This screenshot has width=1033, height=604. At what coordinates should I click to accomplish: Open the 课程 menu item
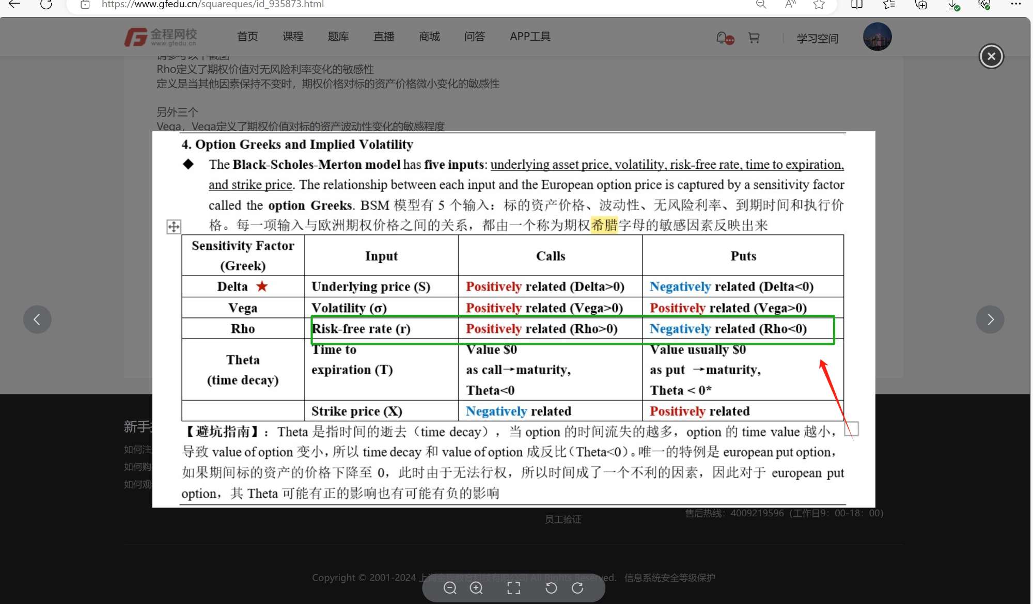pos(292,37)
